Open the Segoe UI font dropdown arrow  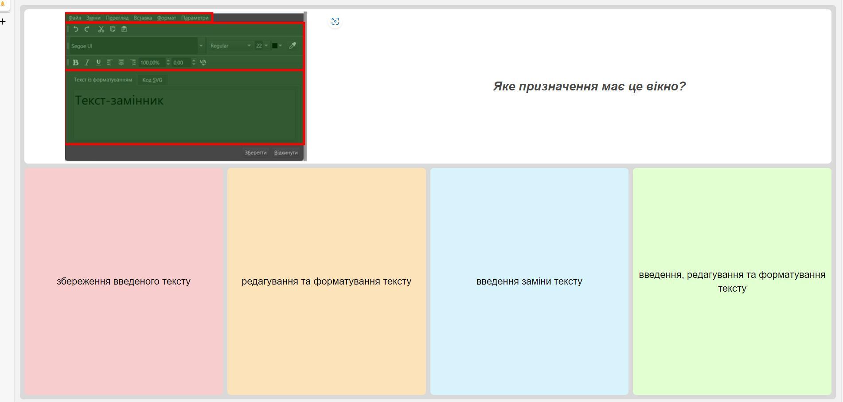click(201, 46)
